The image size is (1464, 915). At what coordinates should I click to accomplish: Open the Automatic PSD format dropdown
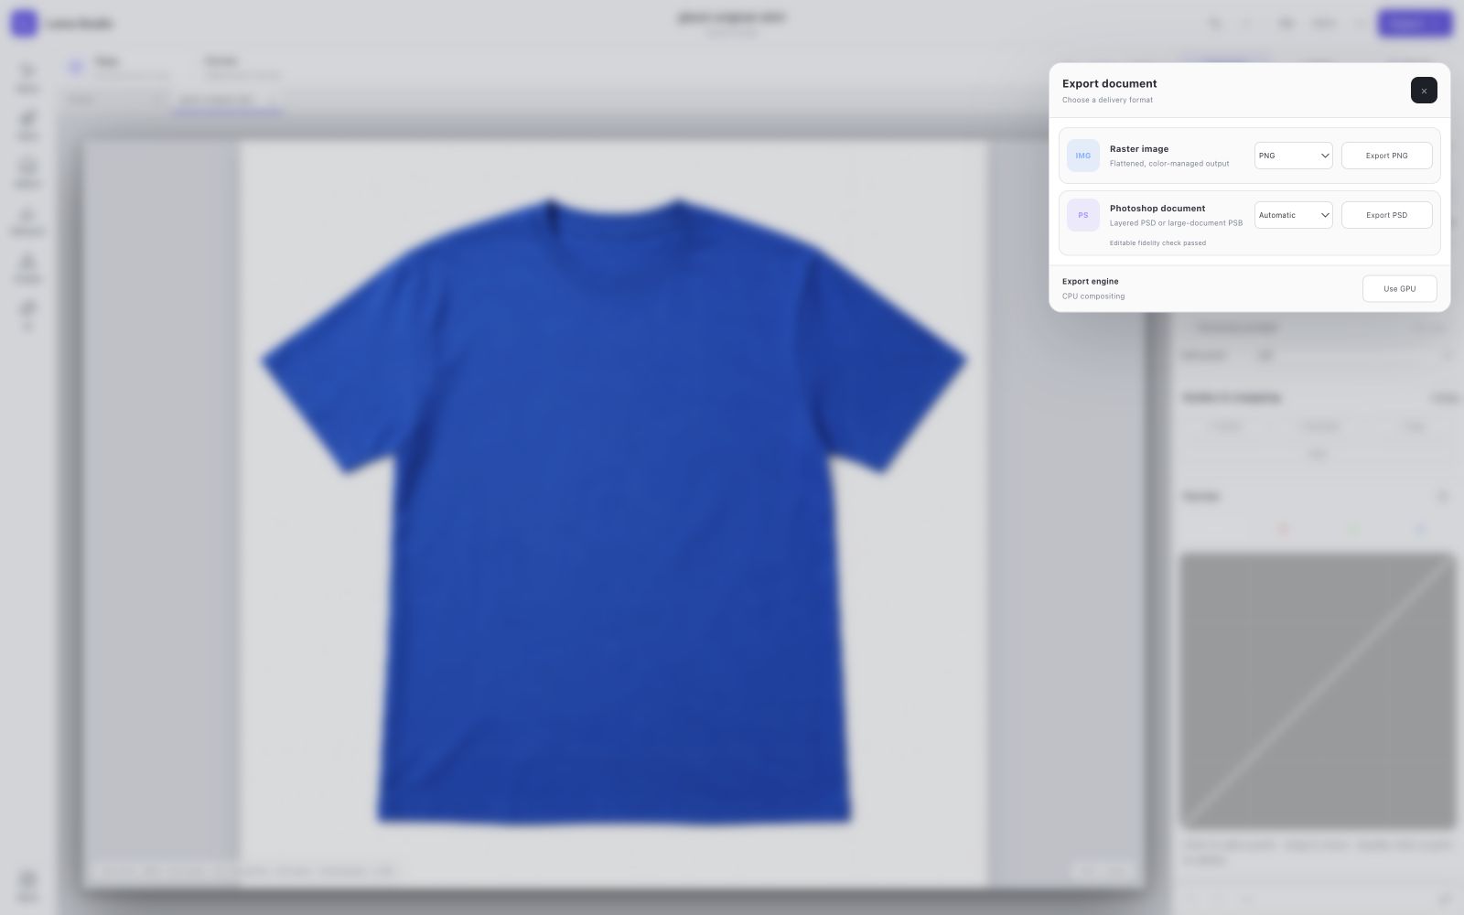coord(1293,215)
